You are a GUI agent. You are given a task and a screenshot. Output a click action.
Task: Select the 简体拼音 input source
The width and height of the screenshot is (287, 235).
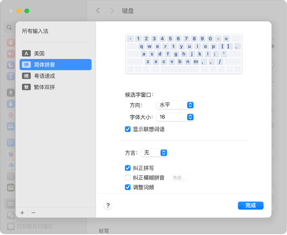55,65
